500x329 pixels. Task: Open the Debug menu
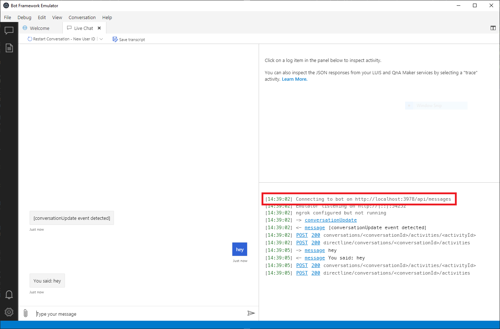click(25, 17)
